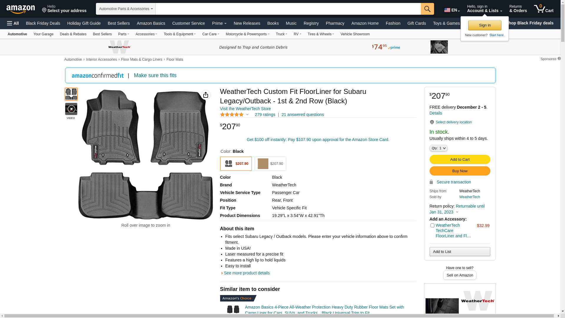
Task: Check the WeatherTech TechCare accessory checkbox
Action: click(x=432, y=226)
